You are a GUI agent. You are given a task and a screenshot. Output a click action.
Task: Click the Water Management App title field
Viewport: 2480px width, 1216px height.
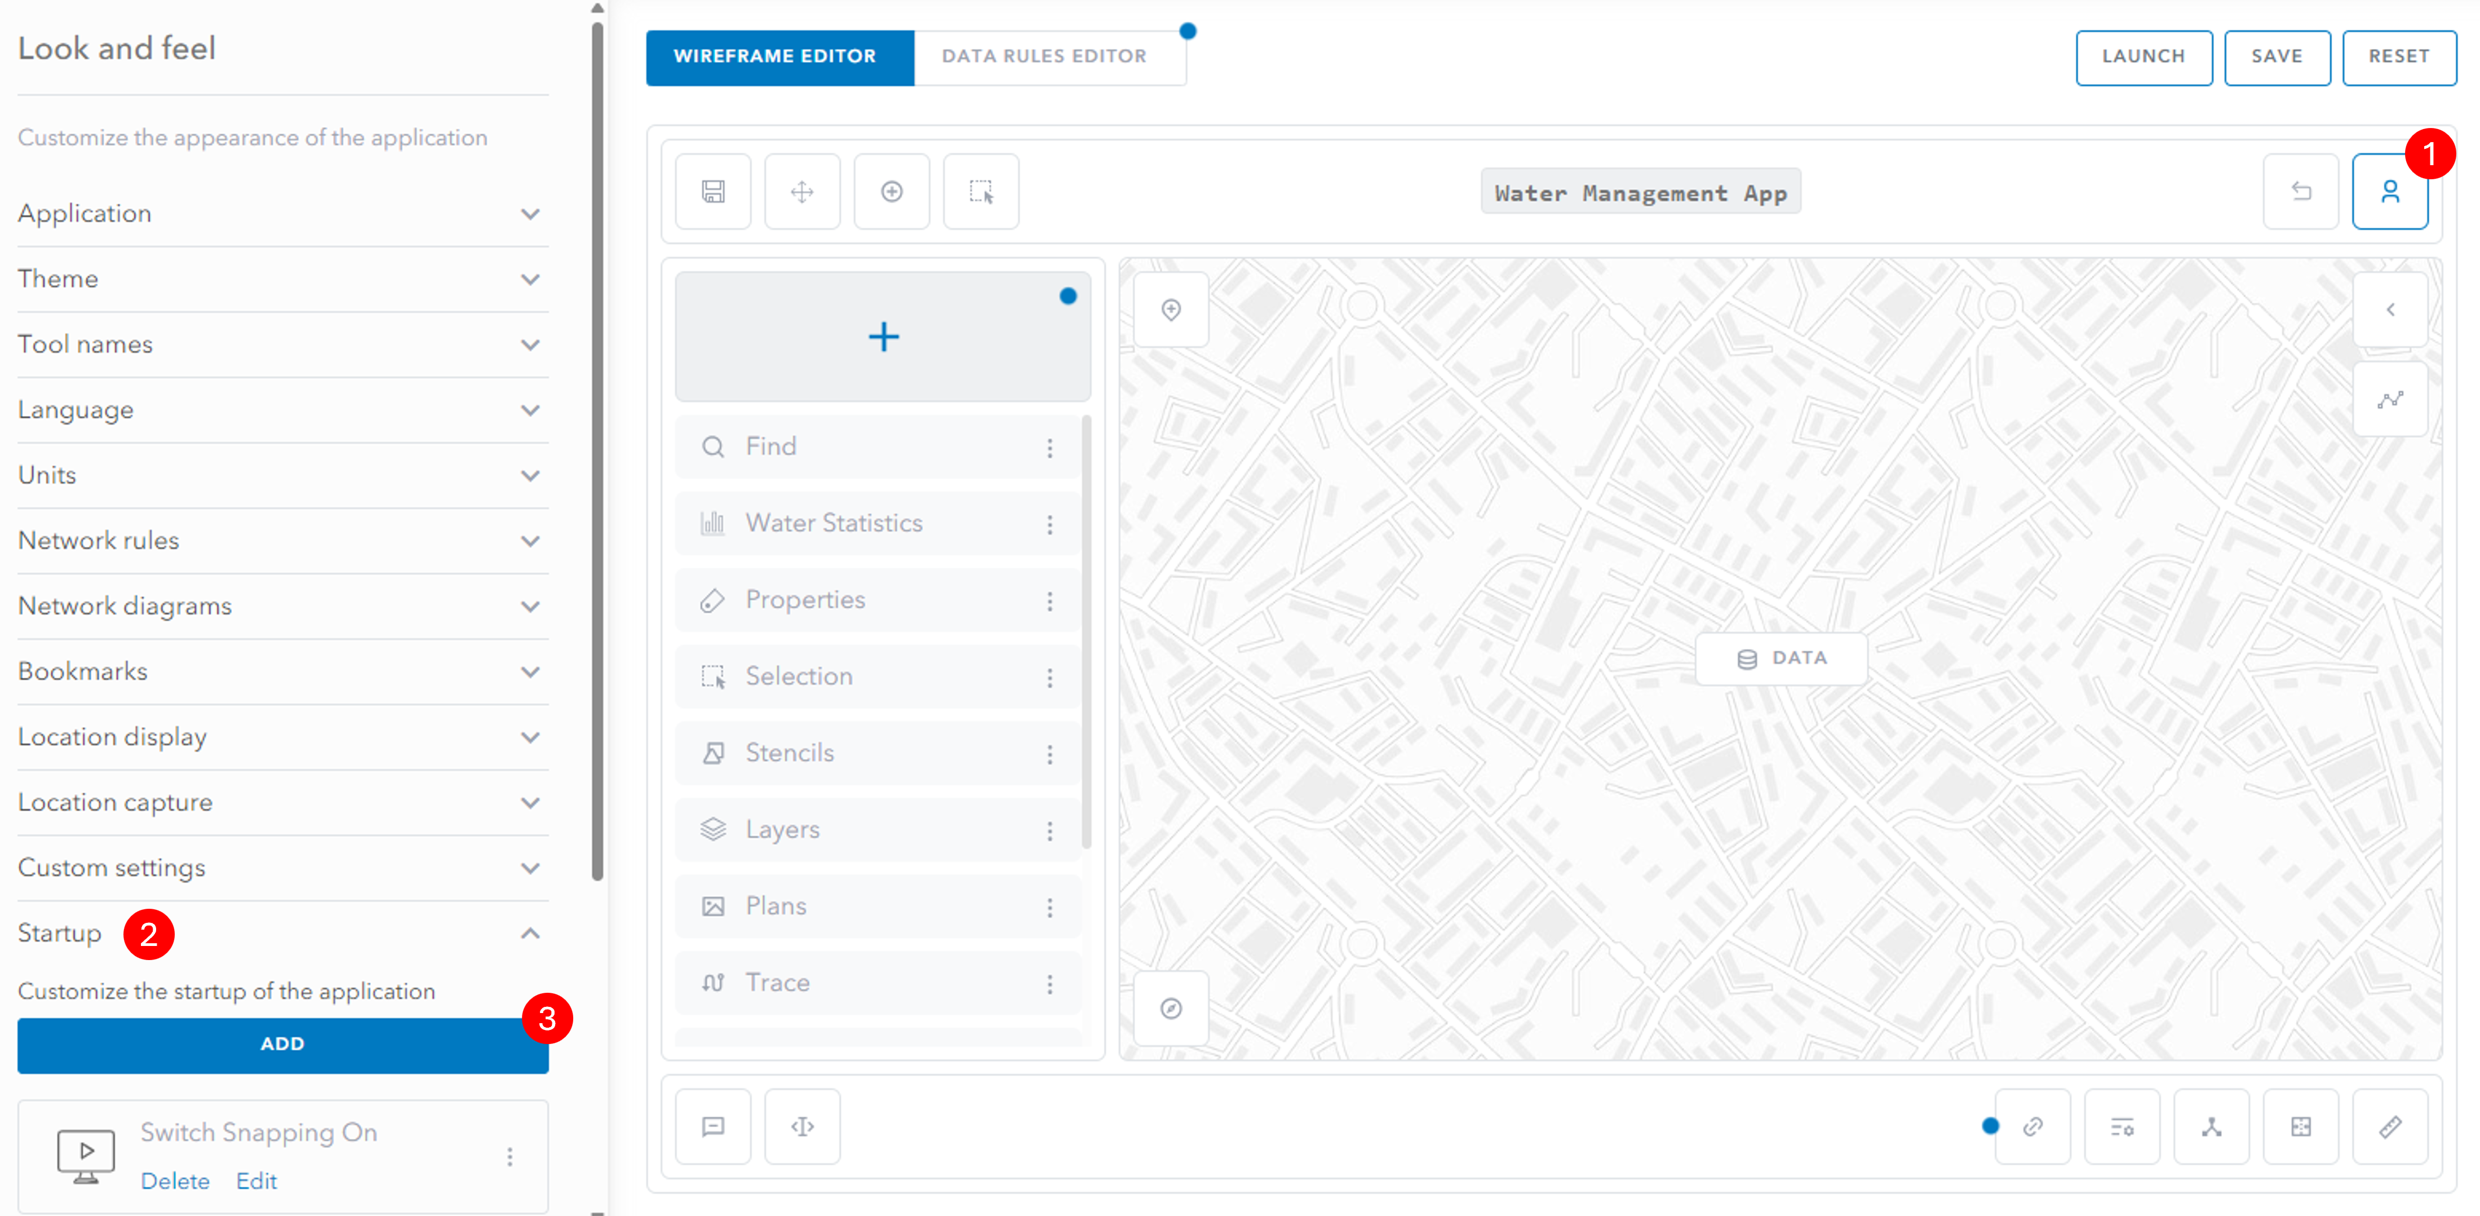[1641, 193]
